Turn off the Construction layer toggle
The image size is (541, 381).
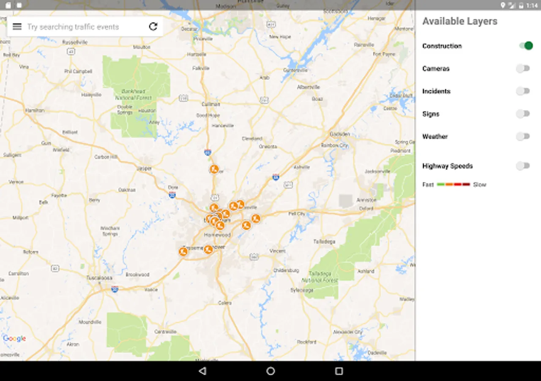click(x=526, y=46)
